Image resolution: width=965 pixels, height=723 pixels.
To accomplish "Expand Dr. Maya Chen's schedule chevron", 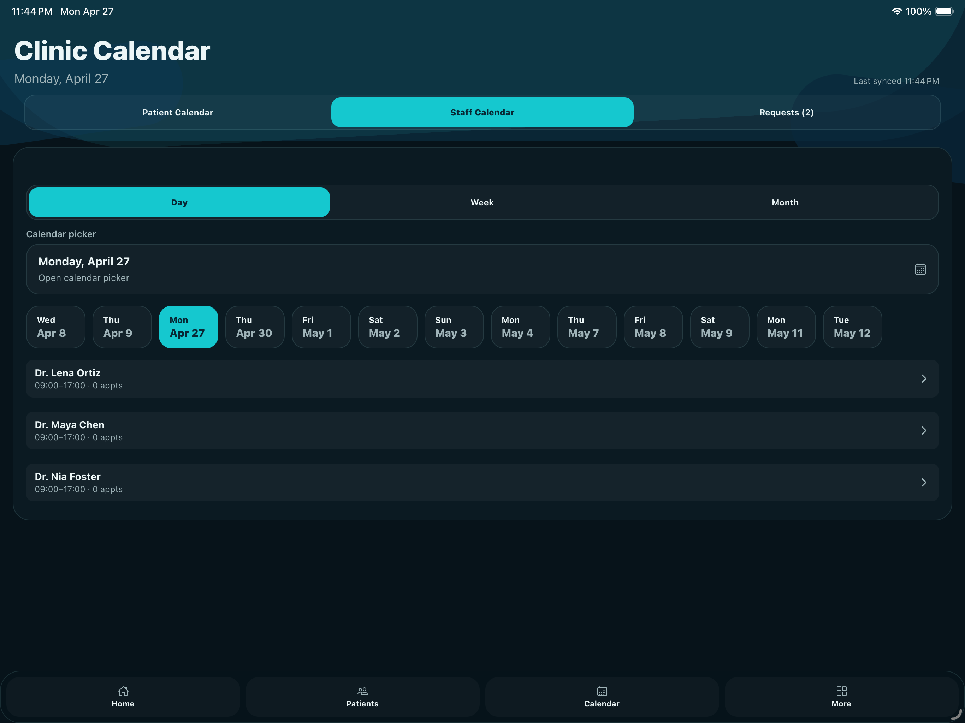I will [924, 430].
